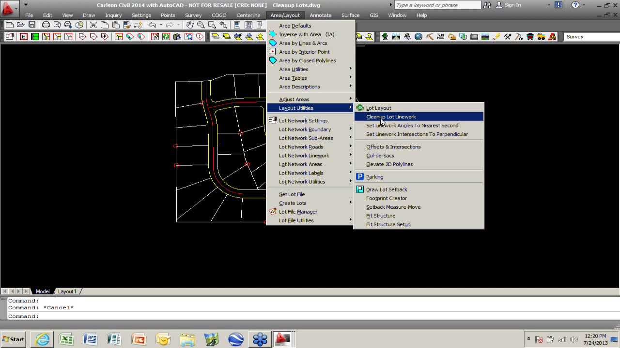Viewport: 620px width, 348px height.
Task: Open the Centerline menu
Action: tap(248, 15)
